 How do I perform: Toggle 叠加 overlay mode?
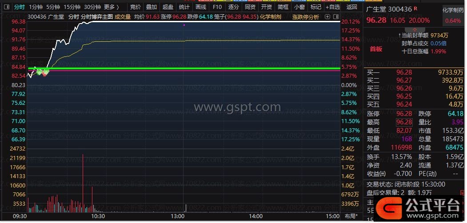tap(151, 7)
